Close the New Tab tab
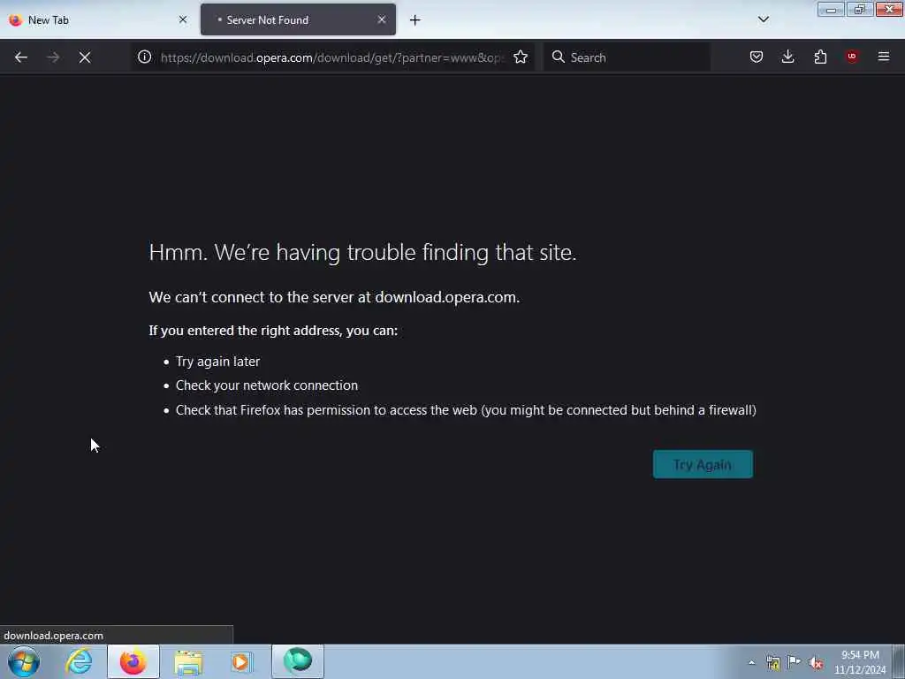 (183, 19)
